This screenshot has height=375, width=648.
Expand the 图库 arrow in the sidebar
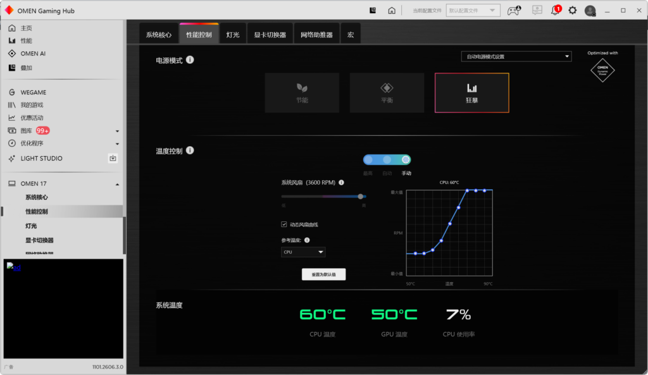coord(117,131)
